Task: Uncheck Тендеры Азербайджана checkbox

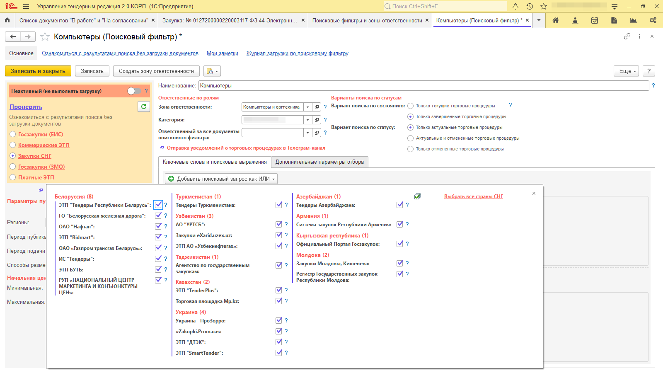Action: (x=400, y=205)
